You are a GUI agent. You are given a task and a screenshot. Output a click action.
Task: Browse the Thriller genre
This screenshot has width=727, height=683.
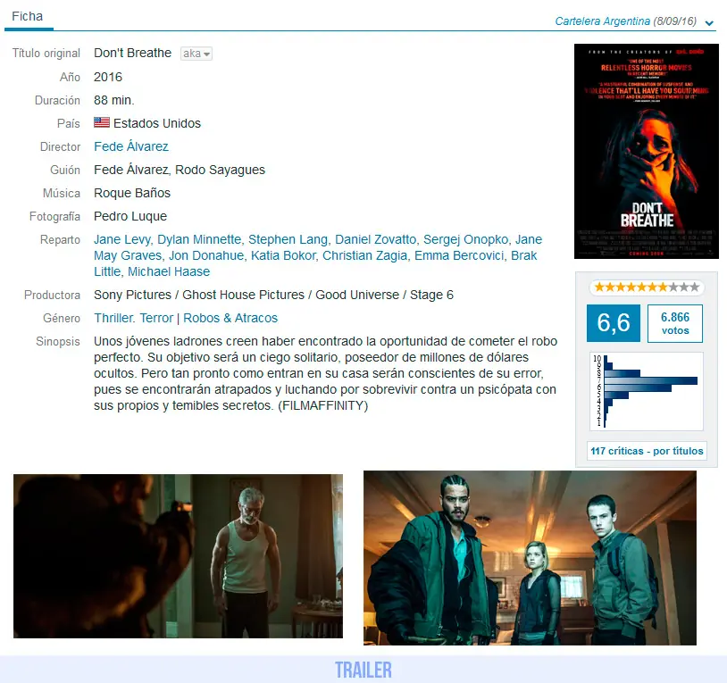tap(113, 319)
